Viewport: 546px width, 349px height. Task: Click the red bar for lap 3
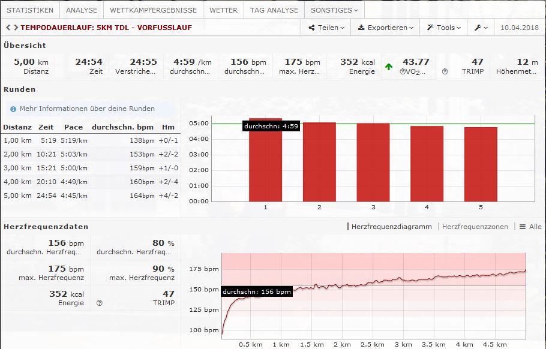pyautogui.click(x=373, y=162)
